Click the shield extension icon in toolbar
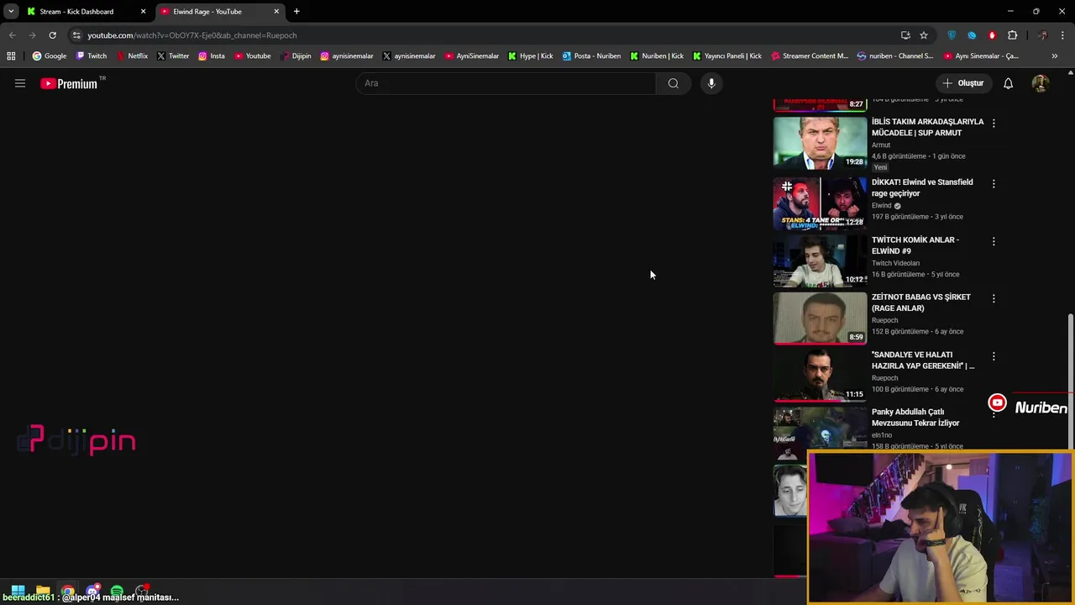Image resolution: width=1075 pixels, height=605 pixels. click(952, 35)
